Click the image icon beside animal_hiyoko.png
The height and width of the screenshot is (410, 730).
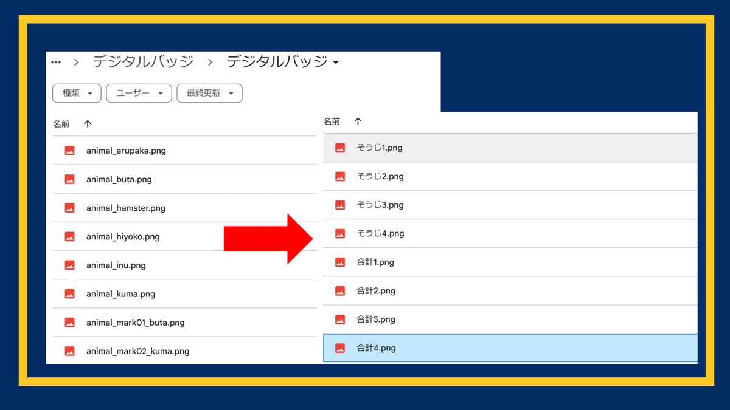click(70, 236)
